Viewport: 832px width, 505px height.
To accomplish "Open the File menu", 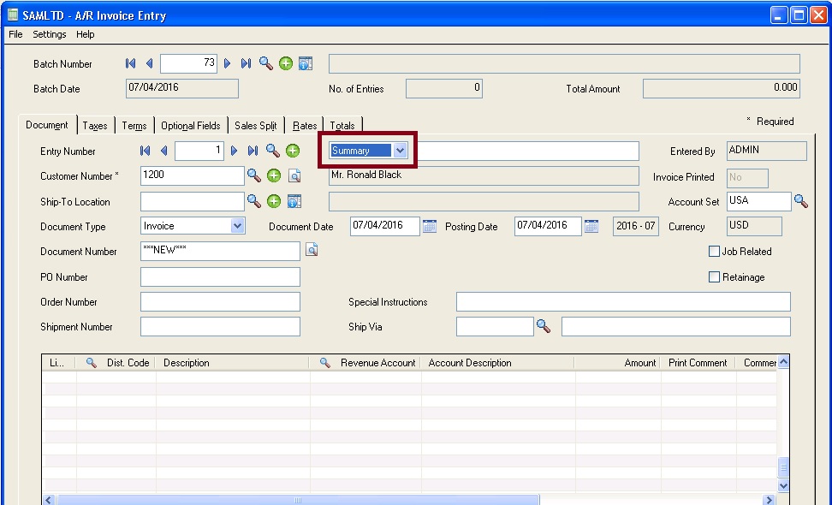I will 16,34.
